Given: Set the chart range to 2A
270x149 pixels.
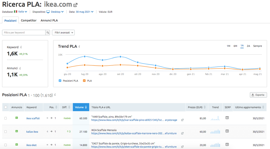Looking at the screenshot, I should coord(248,46).
